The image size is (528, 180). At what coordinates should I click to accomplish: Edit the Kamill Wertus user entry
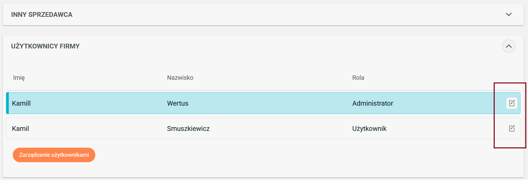[512, 103]
